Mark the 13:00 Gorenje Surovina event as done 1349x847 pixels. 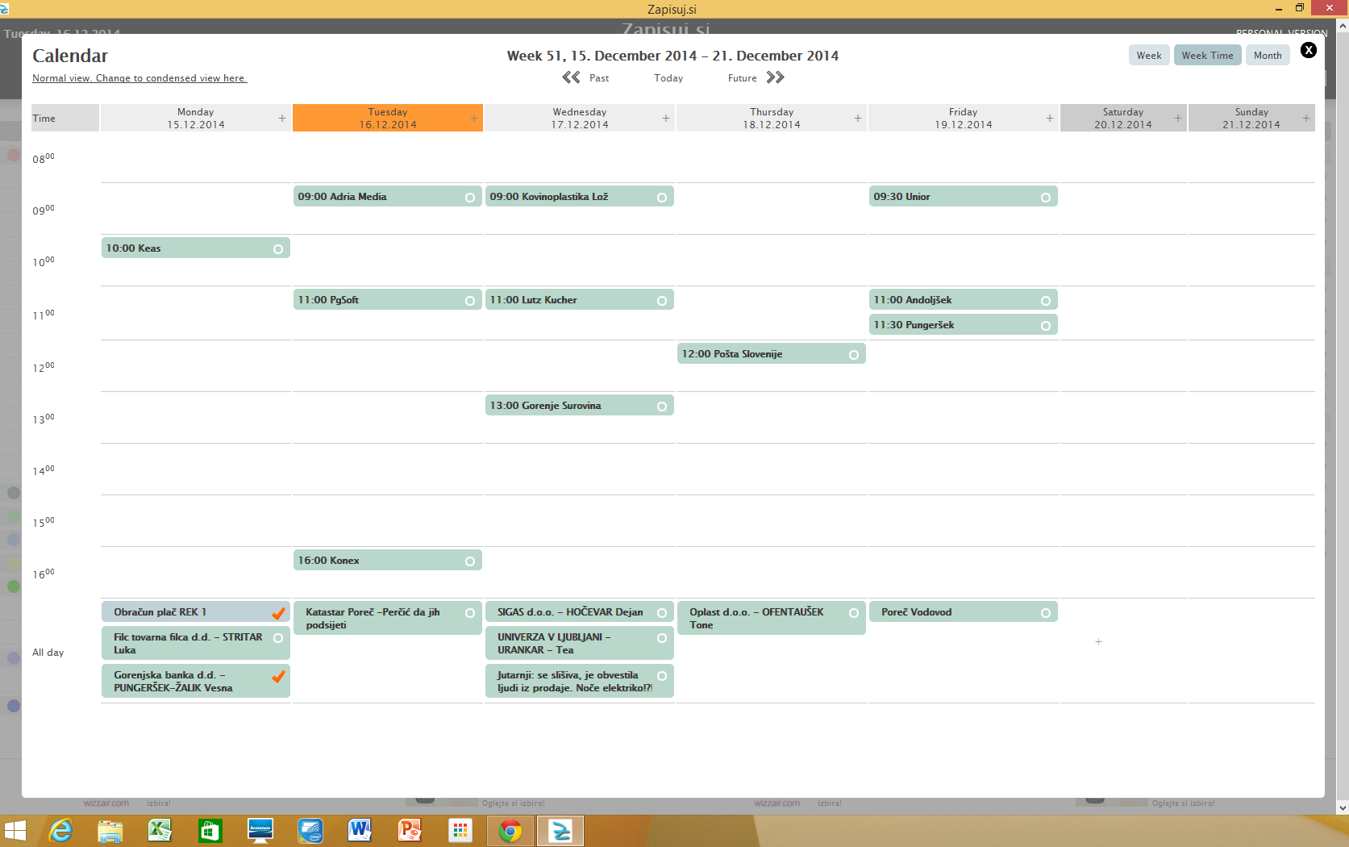tap(662, 407)
